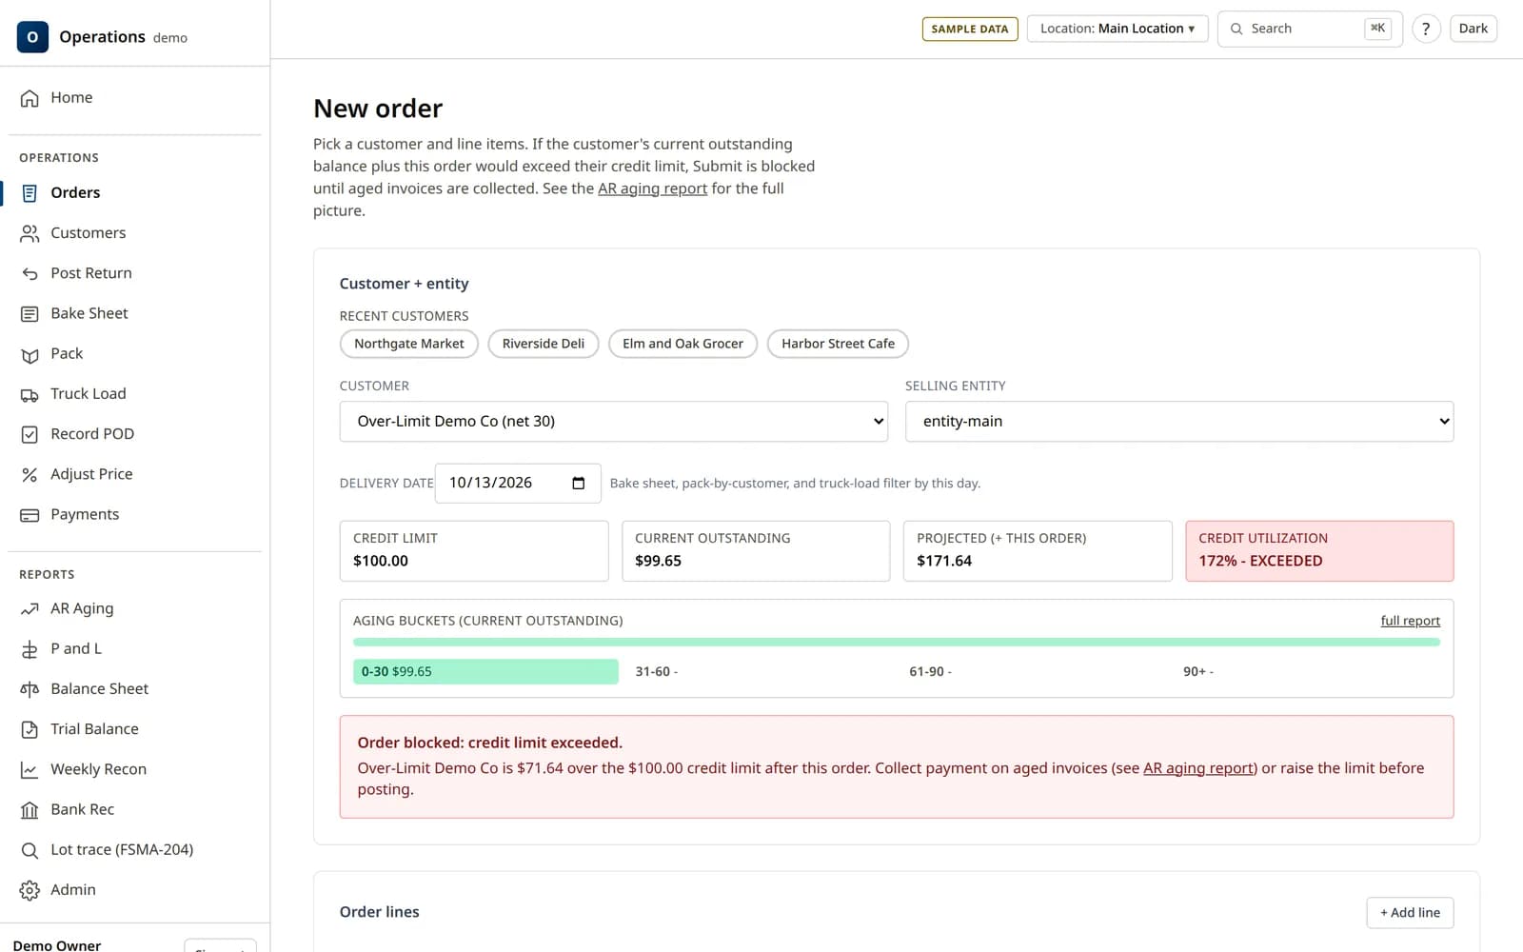
Task: Click the Credit Limit $100.00 card
Action: [474, 550]
